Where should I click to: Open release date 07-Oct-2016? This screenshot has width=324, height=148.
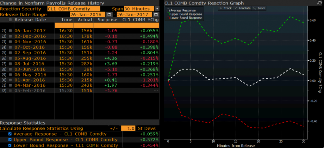click(30, 47)
